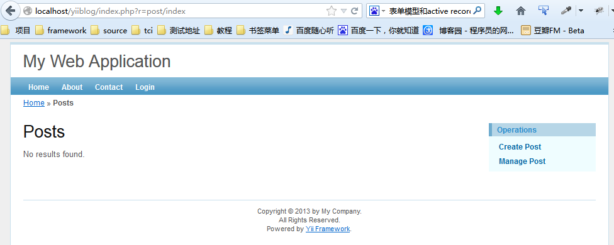
Task: Click the bug-shaped extension icon
Action: tap(599, 11)
